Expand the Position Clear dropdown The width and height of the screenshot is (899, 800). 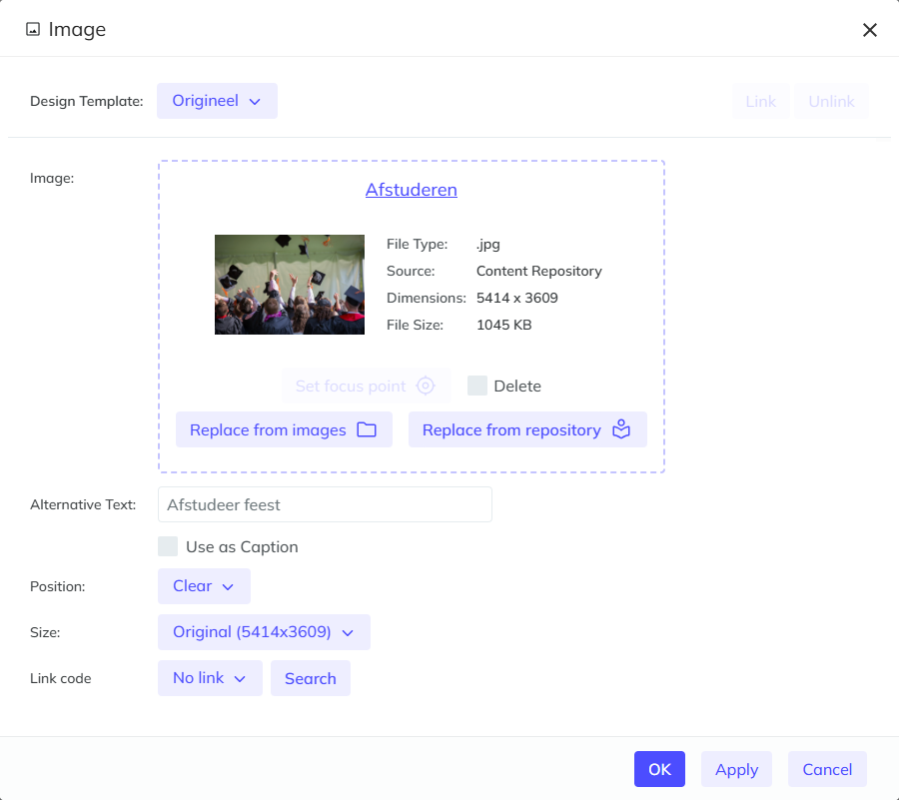204,586
